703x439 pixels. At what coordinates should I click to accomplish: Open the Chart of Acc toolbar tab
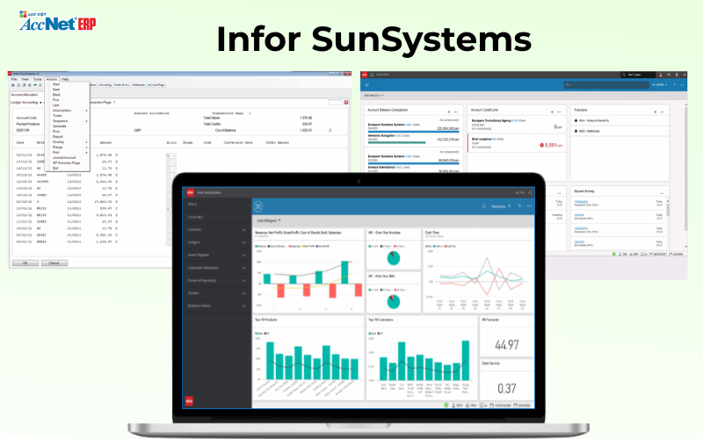pos(121,84)
